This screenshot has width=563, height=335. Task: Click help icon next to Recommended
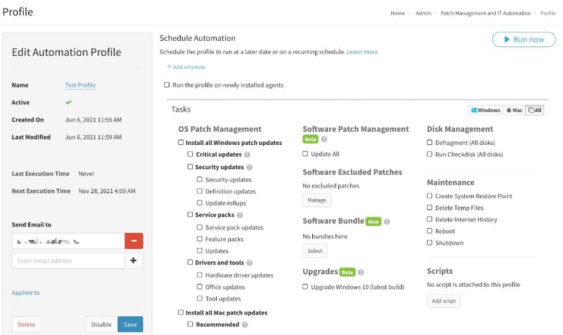(x=245, y=325)
